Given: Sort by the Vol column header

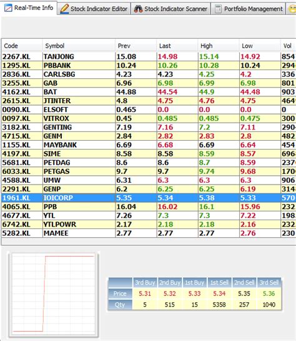Looking at the screenshot, I should [x=288, y=46].
